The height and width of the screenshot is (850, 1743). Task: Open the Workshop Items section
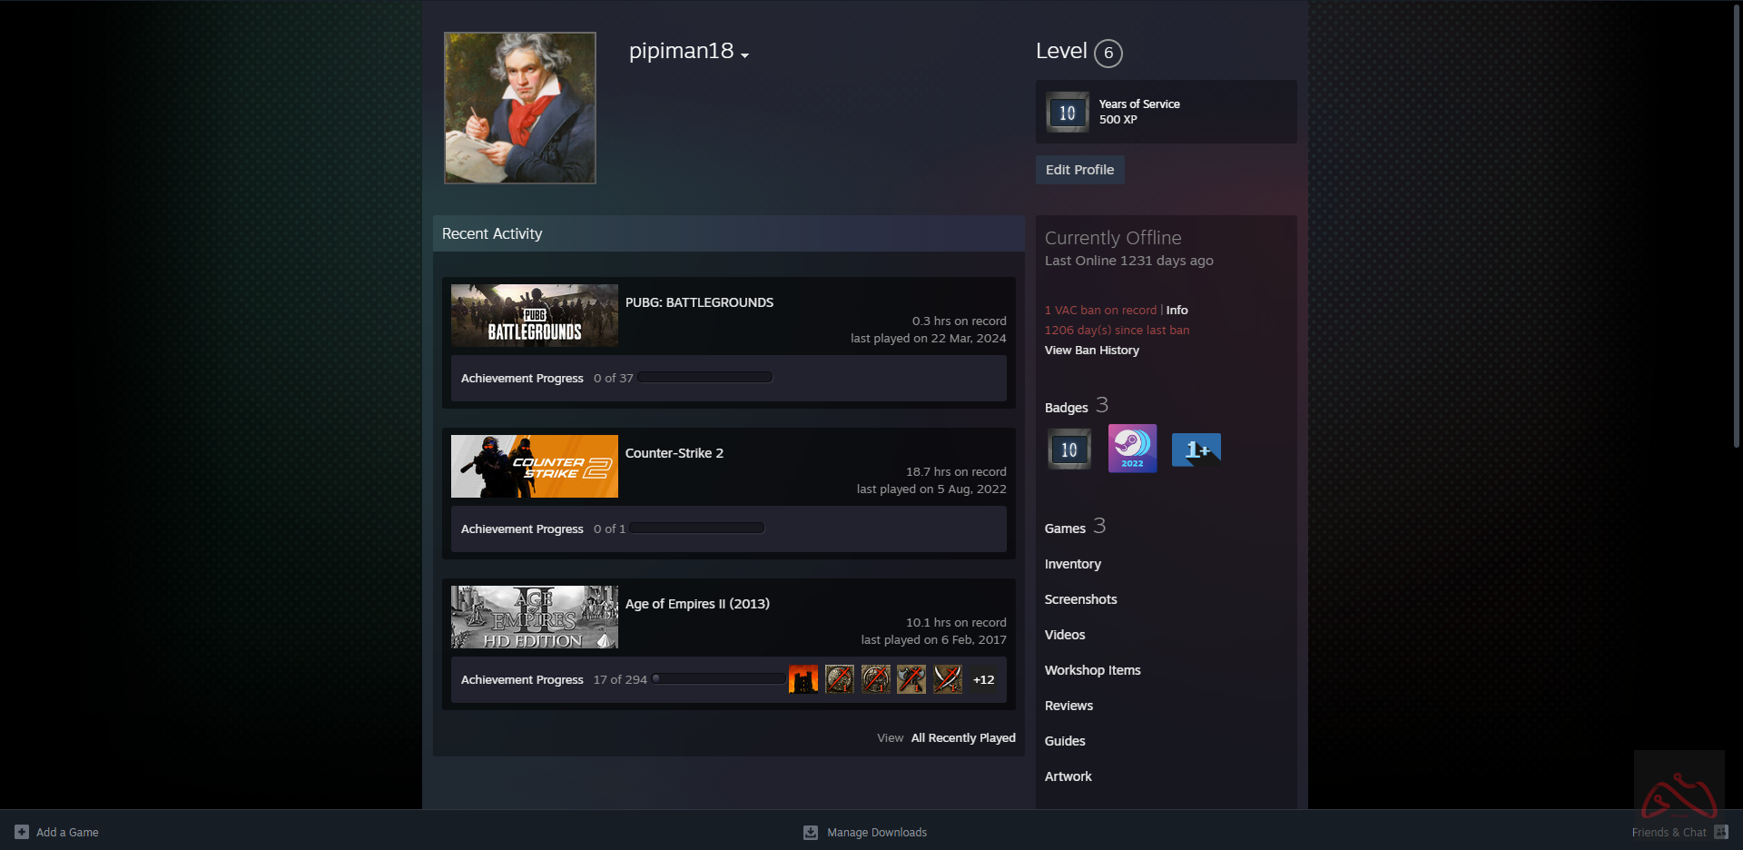1092,670
